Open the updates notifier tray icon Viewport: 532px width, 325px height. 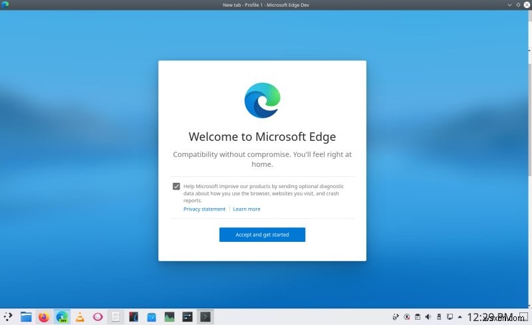point(406,317)
